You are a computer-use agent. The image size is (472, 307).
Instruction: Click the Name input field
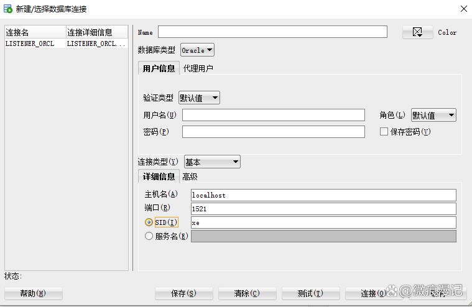(272, 32)
